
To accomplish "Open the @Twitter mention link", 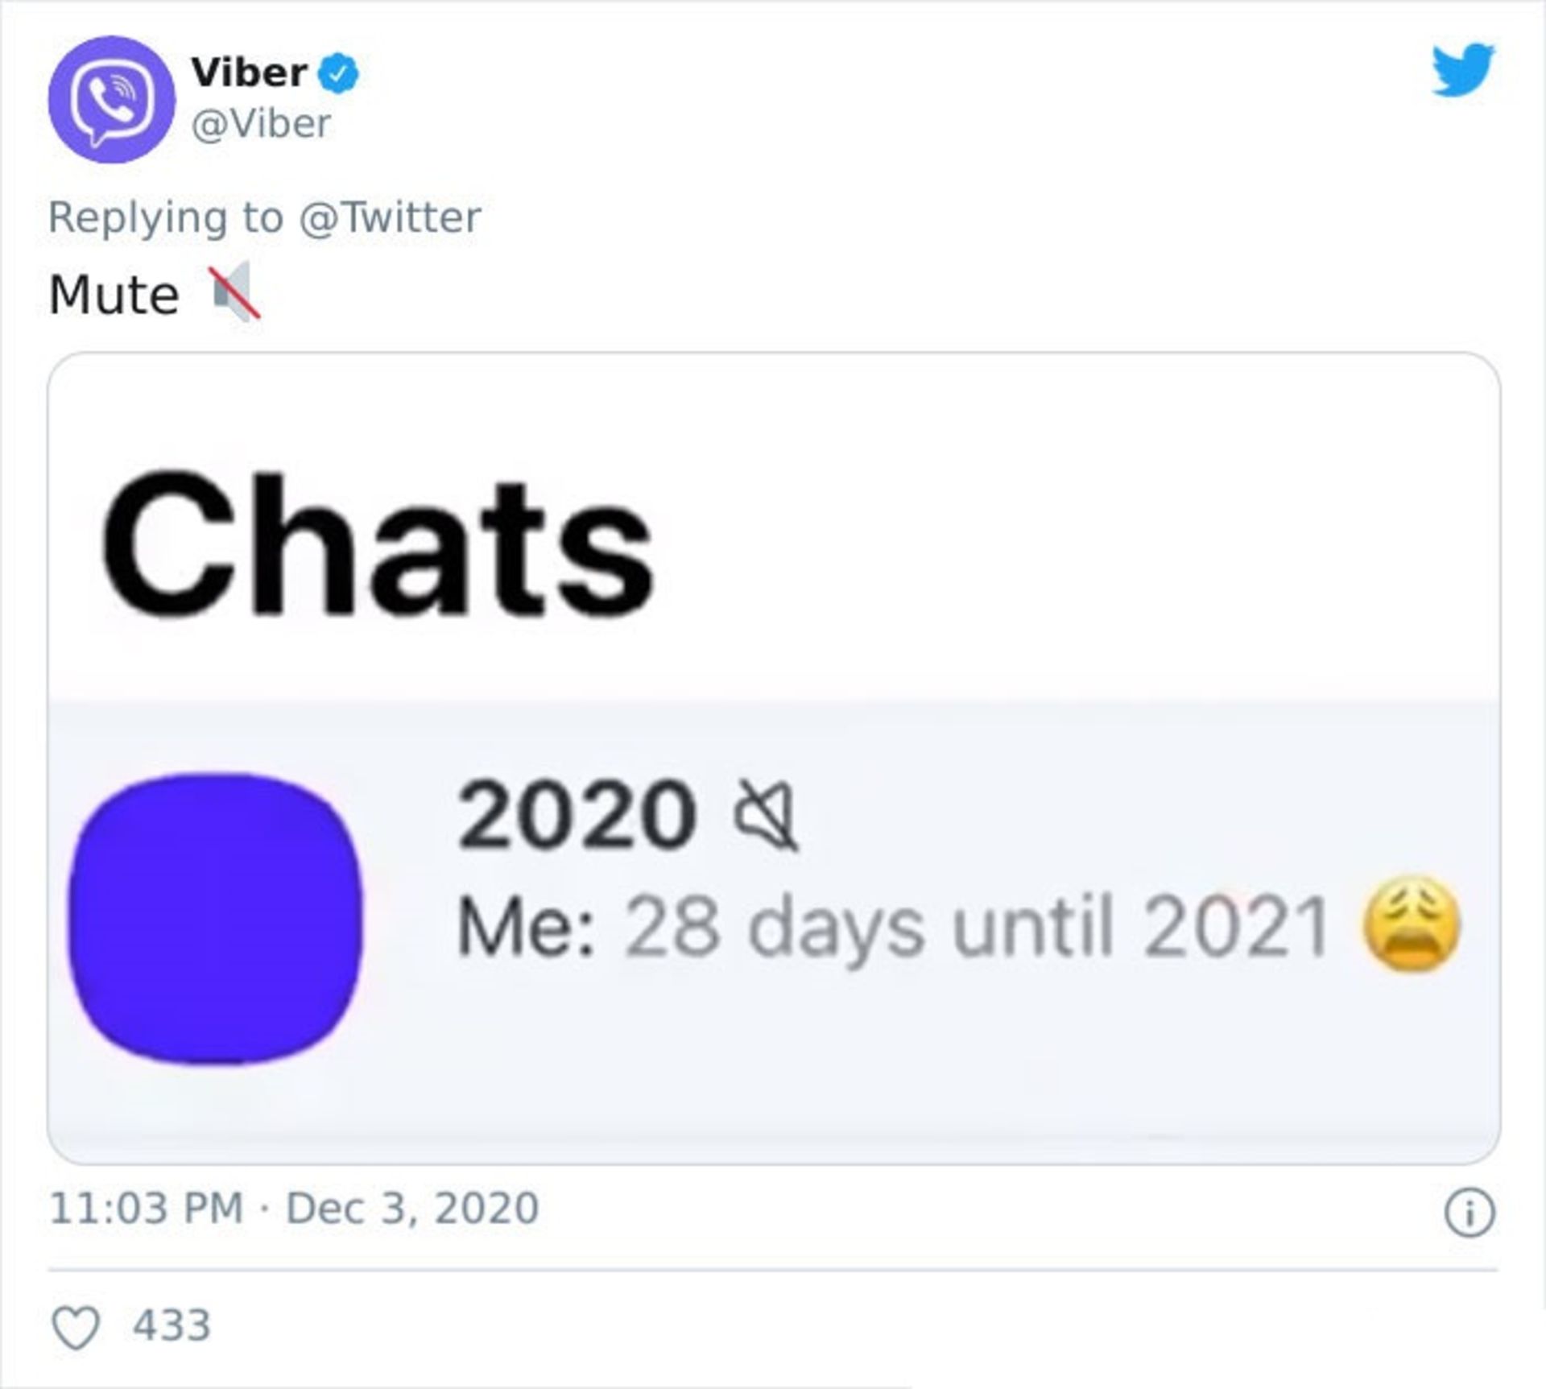I will click(x=390, y=217).
